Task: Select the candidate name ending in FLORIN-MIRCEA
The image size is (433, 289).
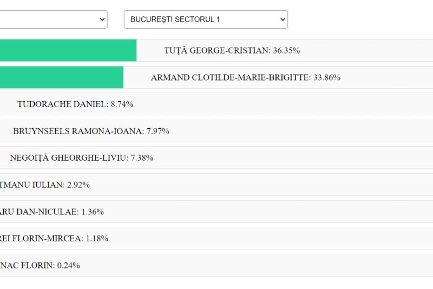Action: tap(41, 238)
